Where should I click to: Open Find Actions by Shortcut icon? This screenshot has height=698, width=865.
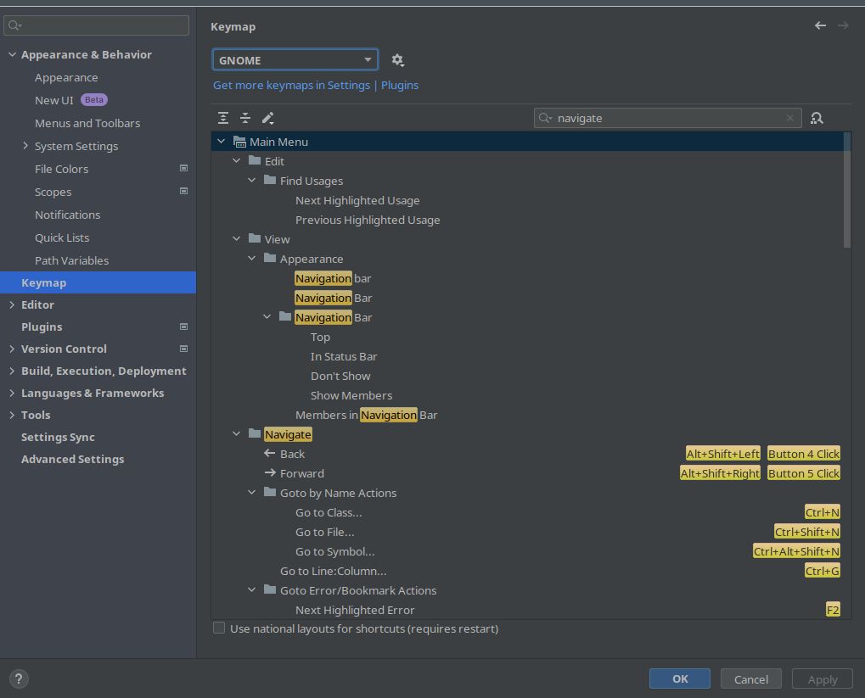point(817,118)
